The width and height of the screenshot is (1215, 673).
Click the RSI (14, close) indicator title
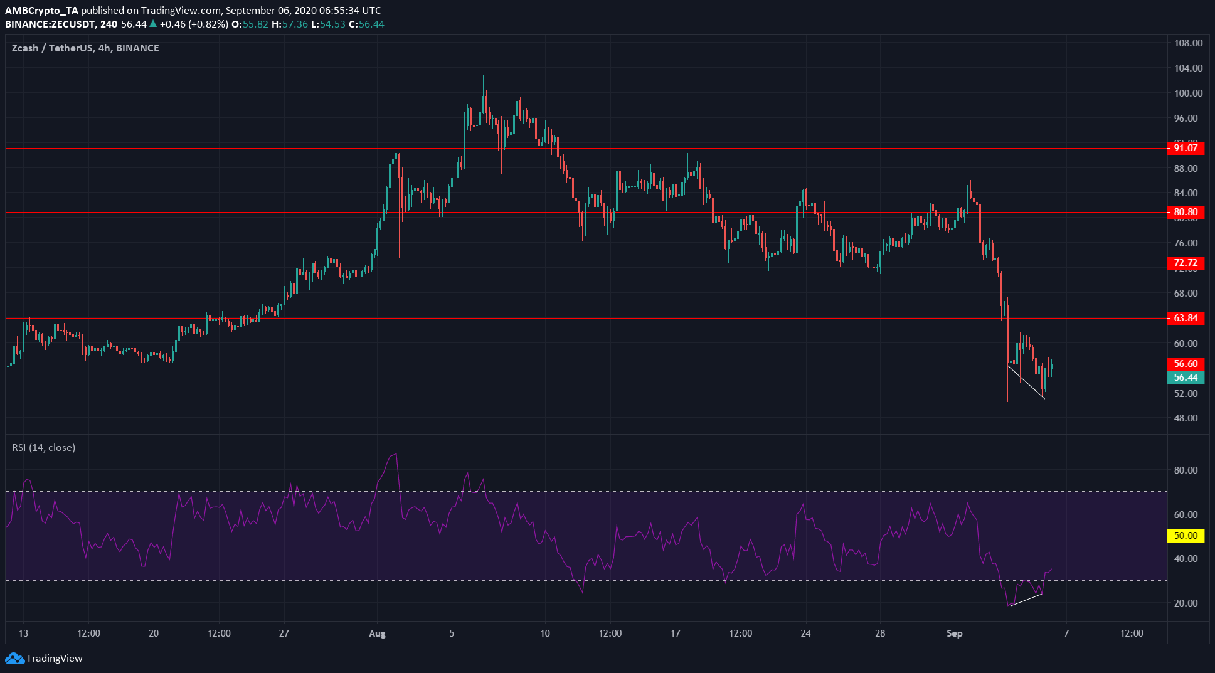point(44,448)
